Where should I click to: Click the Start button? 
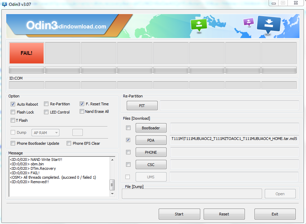pos(179,214)
